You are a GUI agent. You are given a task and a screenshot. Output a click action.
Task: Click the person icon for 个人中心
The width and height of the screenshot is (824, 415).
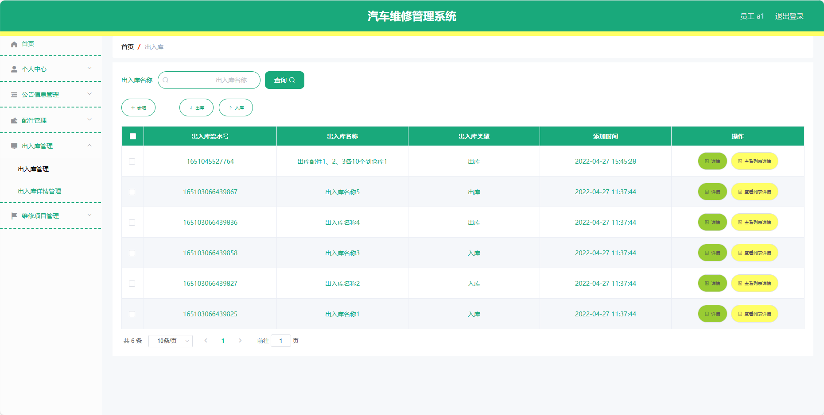[14, 69]
